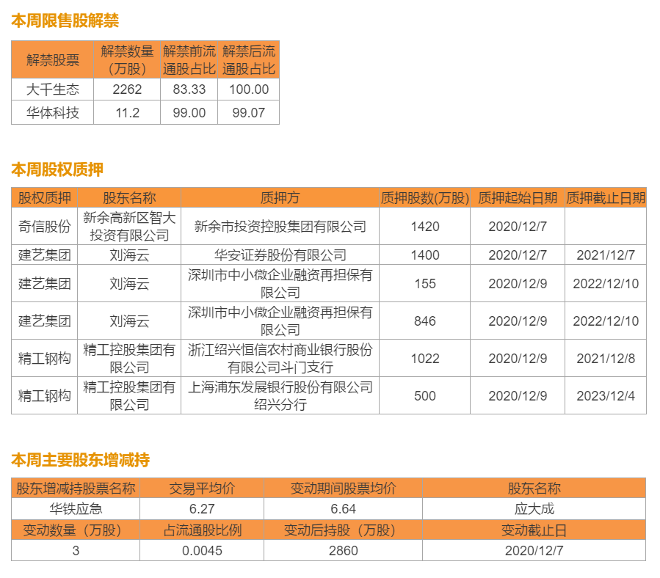Image resolution: width=660 pixels, height=578 pixels.
Task: Click the 质押起始日期 column header
Action: click(x=518, y=198)
